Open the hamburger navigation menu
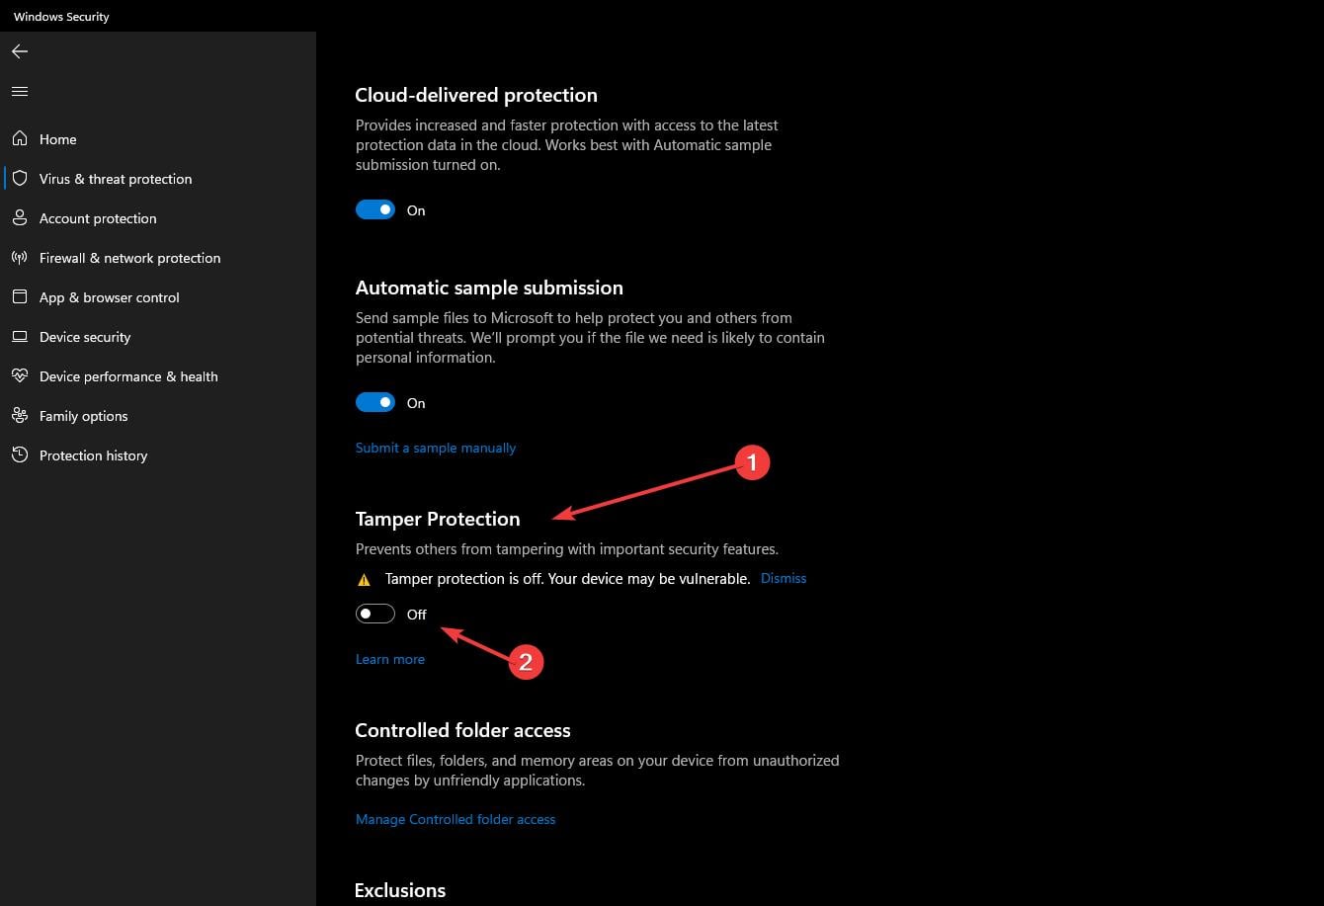Image resolution: width=1324 pixels, height=906 pixels. coord(20,92)
